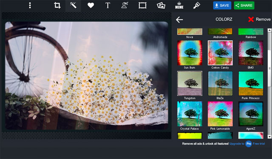Open the photo overlays icon
The height and width of the screenshot is (159, 272).
pos(161,6)
